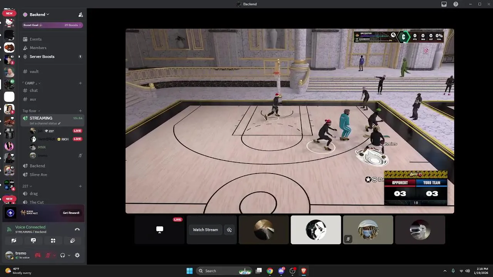Open microphone input options arrow
Image resolution: width=493 pixels, height=277 pixels.
click(54, 255)
